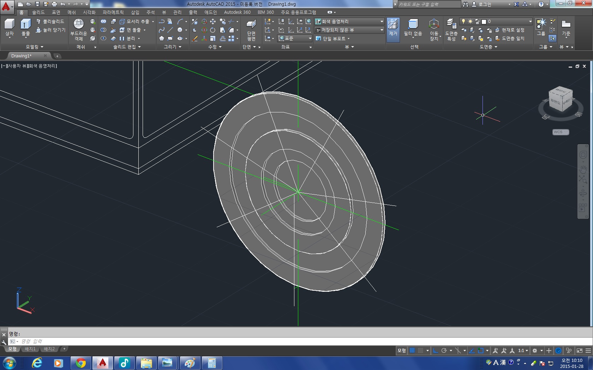The width and height of the screenshot is (593, 370).
Task: Open the unsaved view (저장되지 않은 뷰) dropdown
Action: point(349,30)
